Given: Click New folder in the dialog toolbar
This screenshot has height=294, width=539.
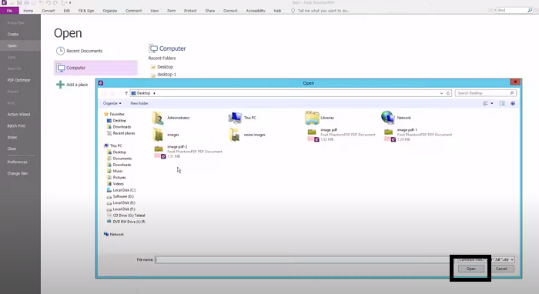Looking at the screenshot, I should (139, 103).
